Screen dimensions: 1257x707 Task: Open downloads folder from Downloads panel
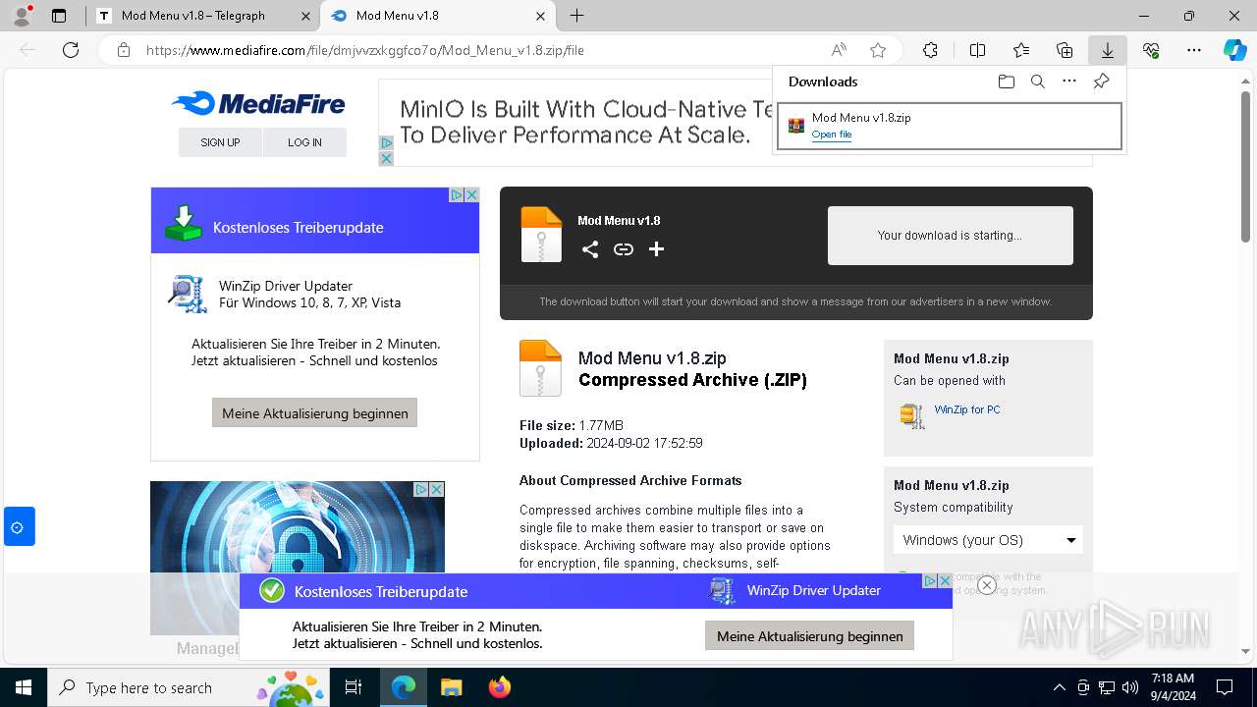click(1007, 82)
